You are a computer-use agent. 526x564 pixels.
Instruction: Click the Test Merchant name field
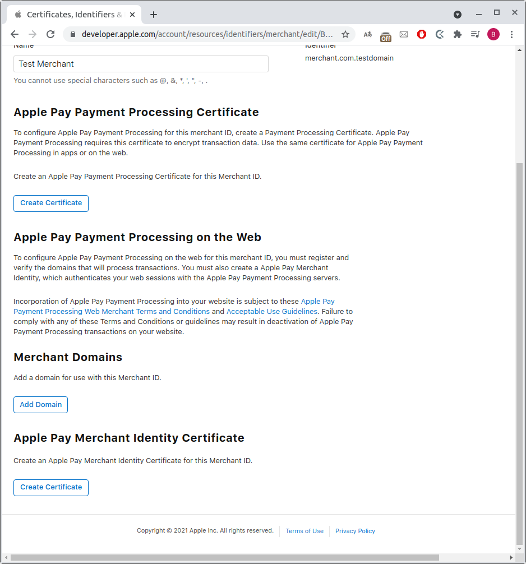tap(141, 64)
